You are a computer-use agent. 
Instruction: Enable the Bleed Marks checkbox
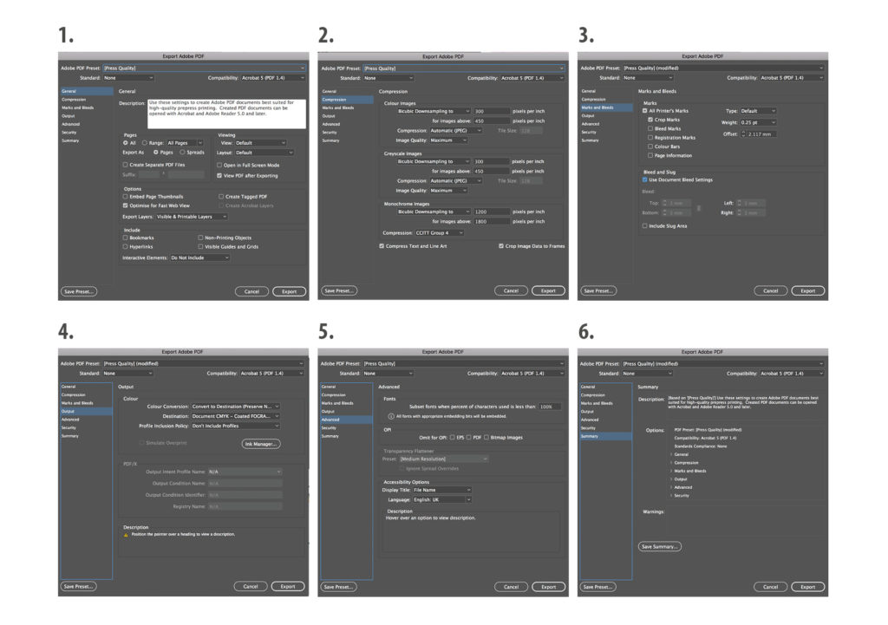pos(650,129)
